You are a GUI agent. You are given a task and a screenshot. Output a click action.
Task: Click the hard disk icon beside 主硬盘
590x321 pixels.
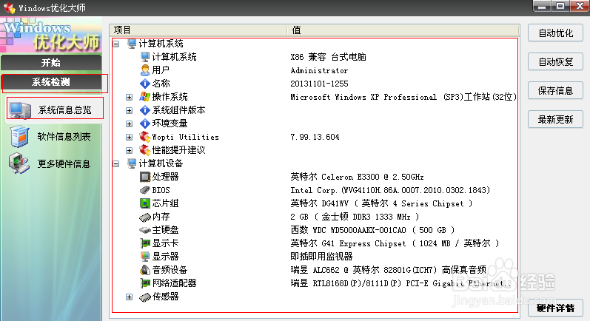pos(145,230)
